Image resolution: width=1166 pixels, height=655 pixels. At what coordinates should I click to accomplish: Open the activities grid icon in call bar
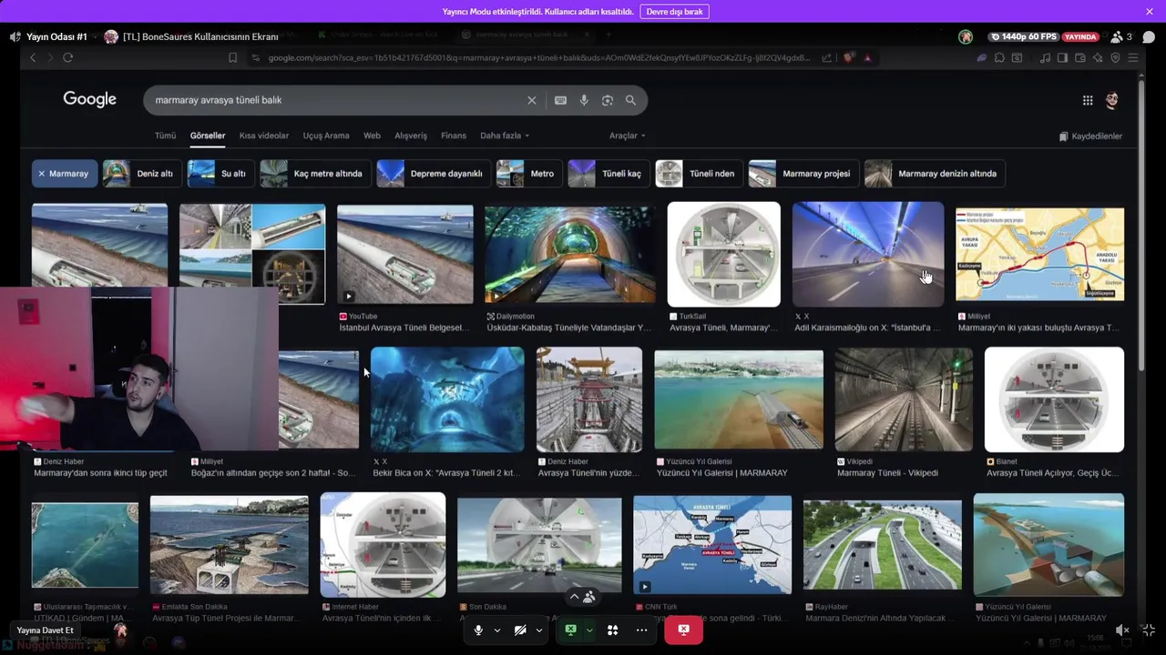(612, 630)
